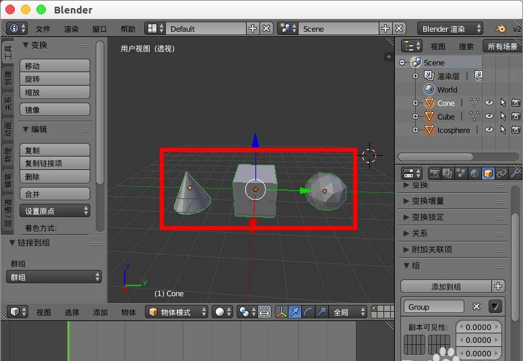Screen dimensions: 523x361
Task: Click the screen layout browse icon
Action: coord(155,29)
